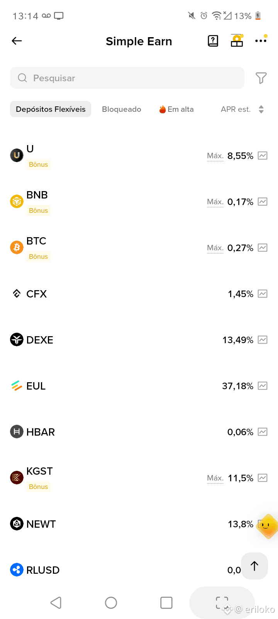
Task: Tap the back arrow in header
Action: [x=17, y=41]
